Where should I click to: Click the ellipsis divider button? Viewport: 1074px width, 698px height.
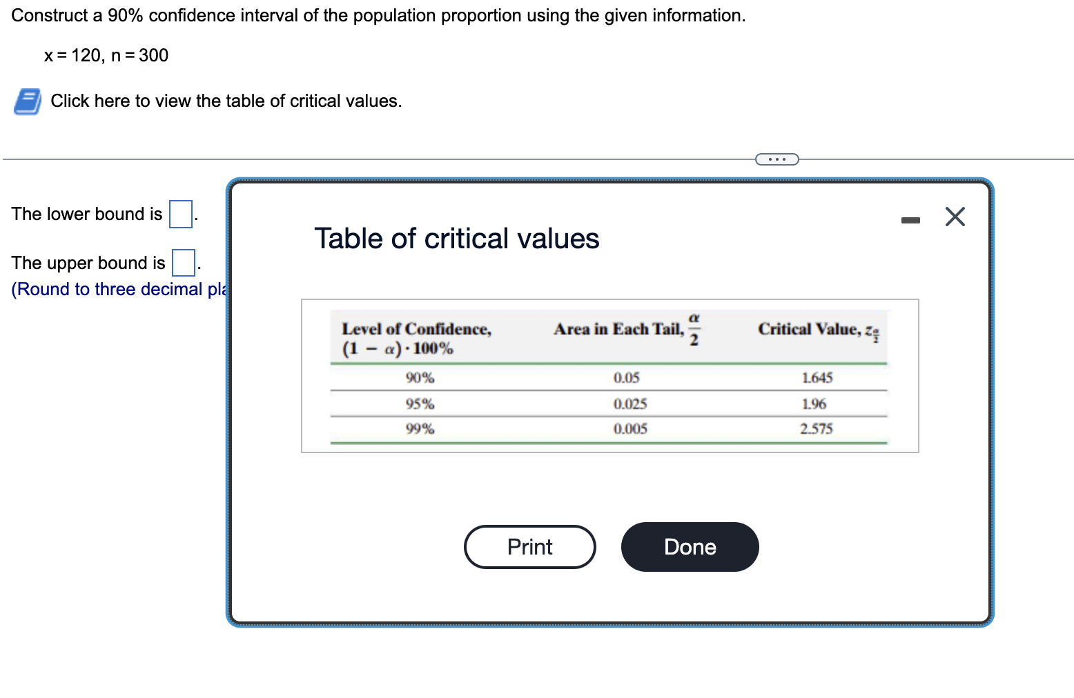[x=777, y=159]
